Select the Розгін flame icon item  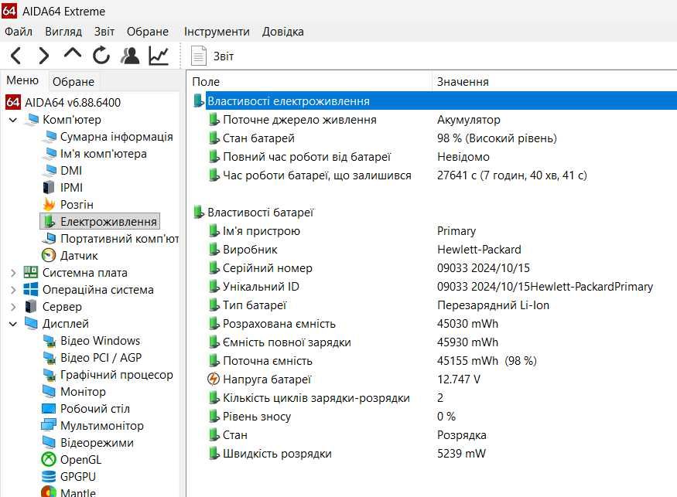(77, 205)
